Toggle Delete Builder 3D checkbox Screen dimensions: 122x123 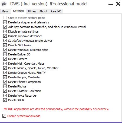tap(5, 54)
